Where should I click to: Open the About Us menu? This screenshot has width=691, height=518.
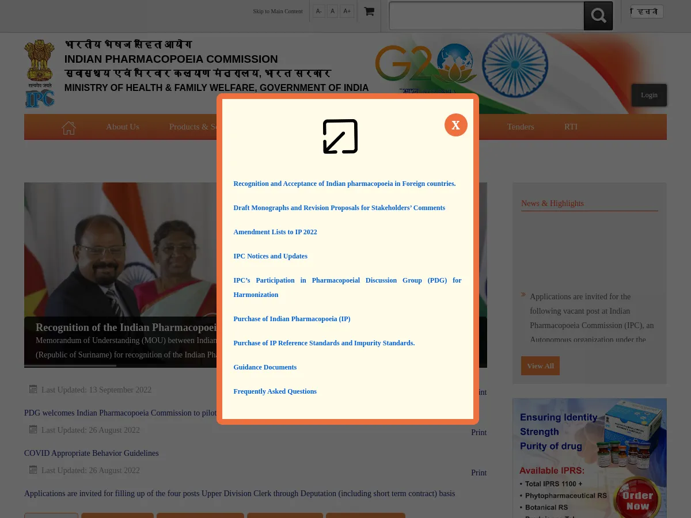tap(122, 127)
